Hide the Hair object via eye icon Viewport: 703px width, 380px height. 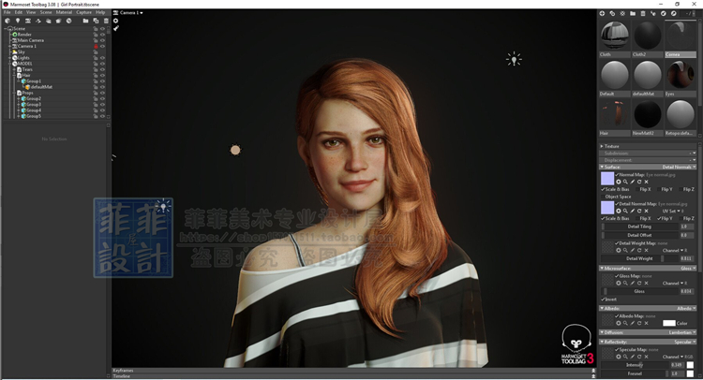tap(103, 75)
